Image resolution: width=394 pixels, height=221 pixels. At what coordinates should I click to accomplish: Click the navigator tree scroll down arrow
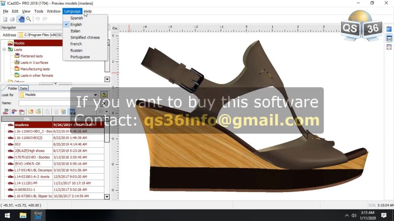[107, 79]
